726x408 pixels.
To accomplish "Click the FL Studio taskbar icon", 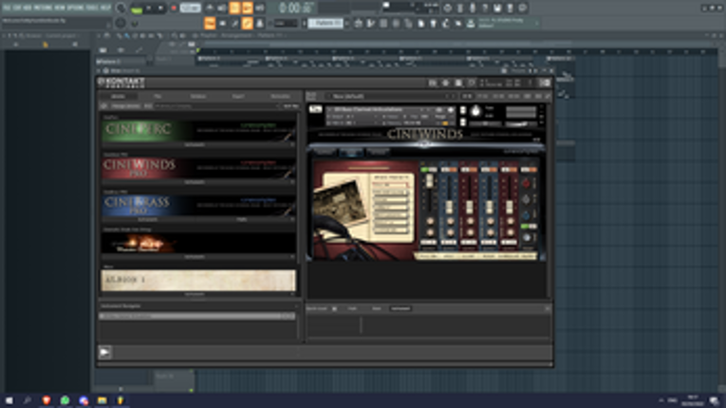I will click(120, 400).
